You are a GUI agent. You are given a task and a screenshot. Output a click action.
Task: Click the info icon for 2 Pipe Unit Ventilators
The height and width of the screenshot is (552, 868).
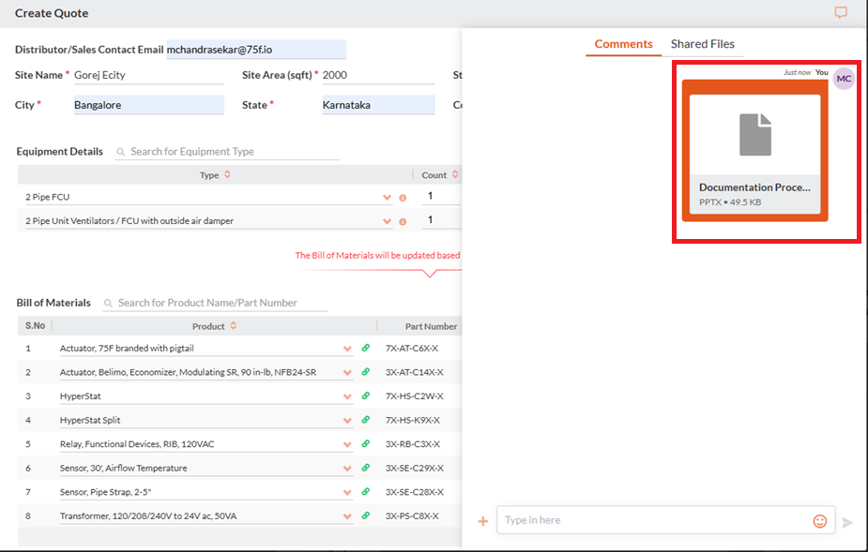(x=403, y=222)
